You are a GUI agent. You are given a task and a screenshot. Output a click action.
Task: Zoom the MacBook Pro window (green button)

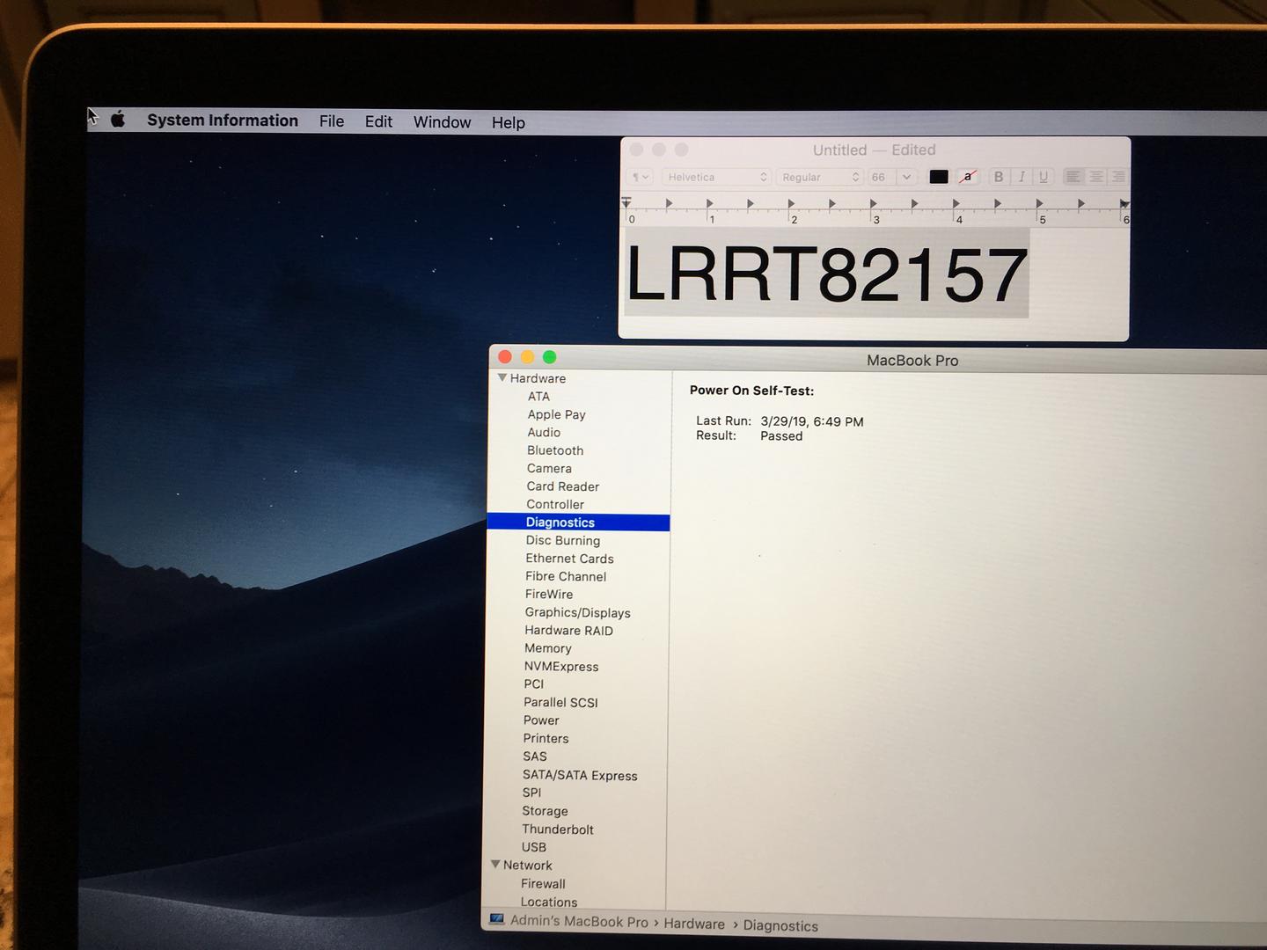[550, 356]
